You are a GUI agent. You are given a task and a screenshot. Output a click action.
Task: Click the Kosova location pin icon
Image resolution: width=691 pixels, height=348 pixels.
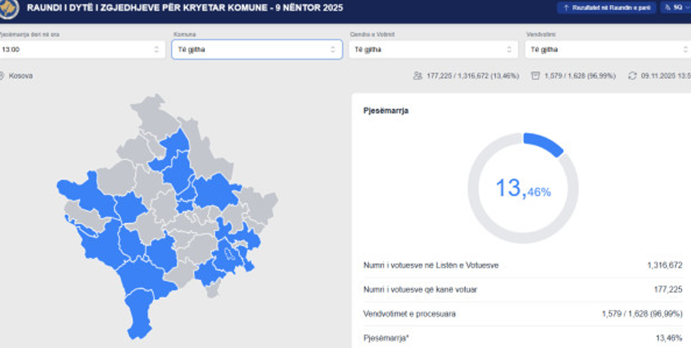pyautogui.click(x=2, y=76)
